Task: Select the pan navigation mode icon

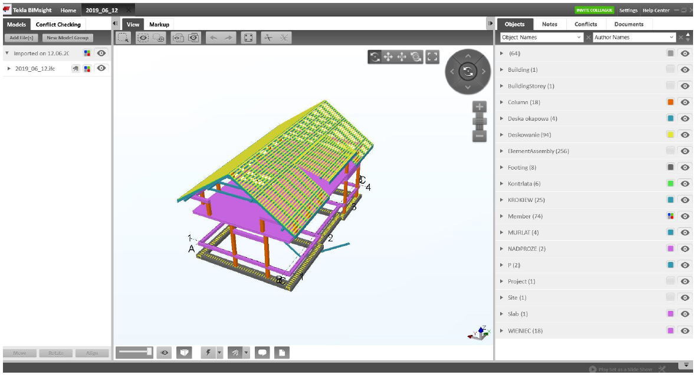Action: pos(389,57)
